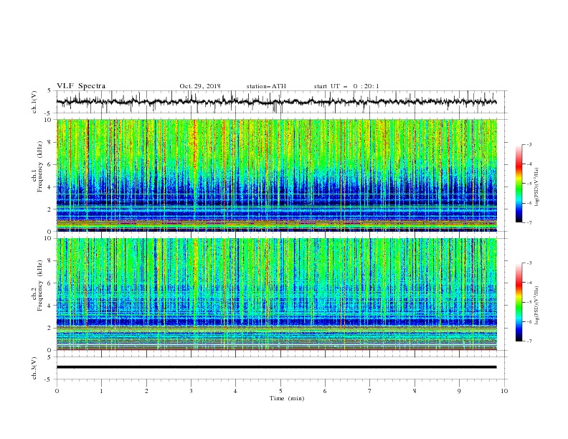Click the ch.2 PSD color scale bar

click(x=519, y=302)
